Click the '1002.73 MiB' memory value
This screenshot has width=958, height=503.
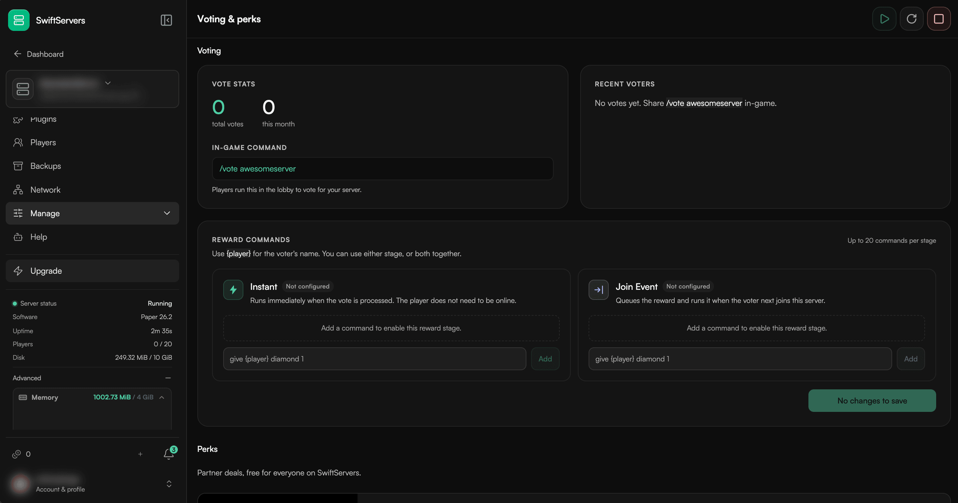point(112,397)
